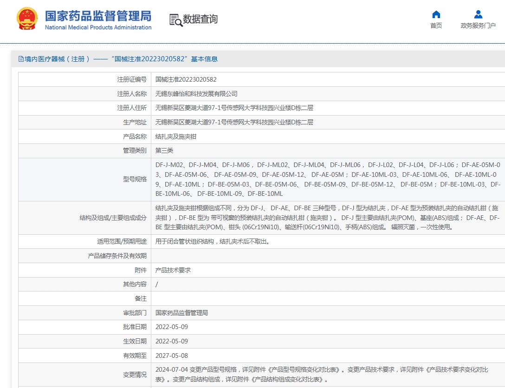Open the 产品技术要求 attachment
This screenshot has height=388, width=505.
click(173, 270)
